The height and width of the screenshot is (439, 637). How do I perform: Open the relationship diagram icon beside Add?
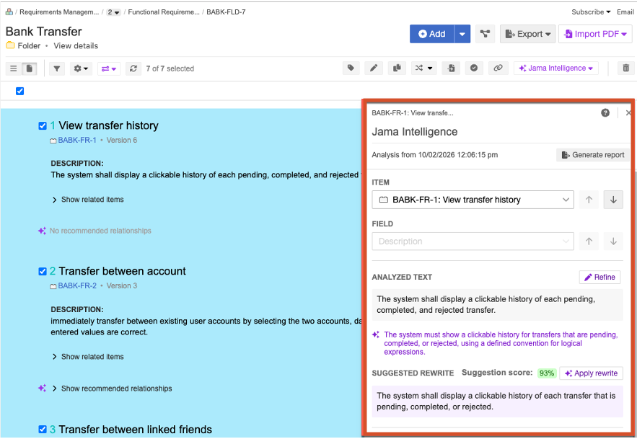pos(485,34)
